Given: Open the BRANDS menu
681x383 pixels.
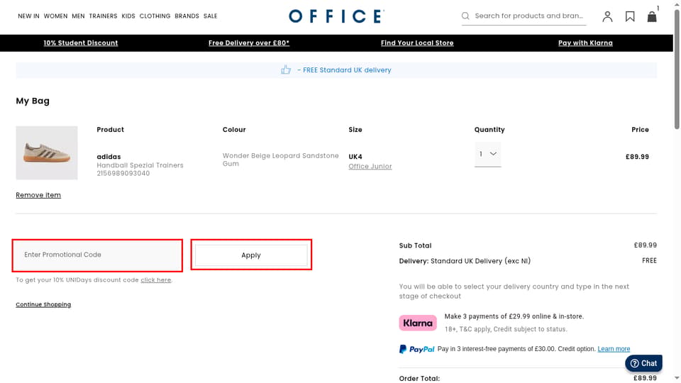Looking at the screenshot, I should (x=187, y=16).
